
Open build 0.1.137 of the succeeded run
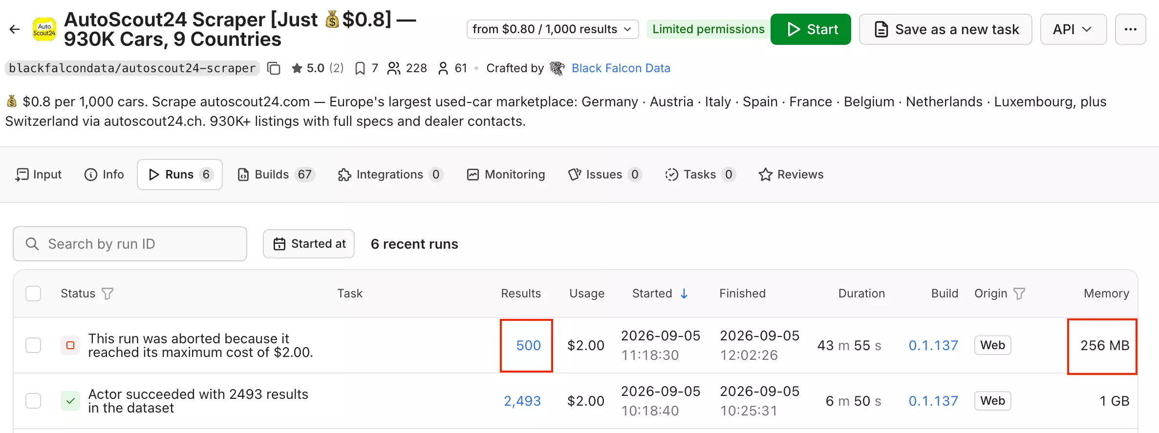pyautogui.click(x=933, y=401)
